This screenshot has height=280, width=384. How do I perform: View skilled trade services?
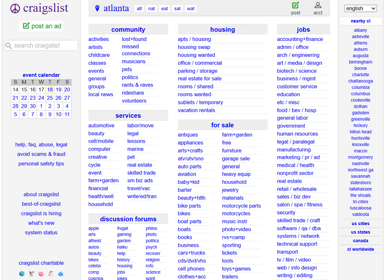tap(141, 173)
